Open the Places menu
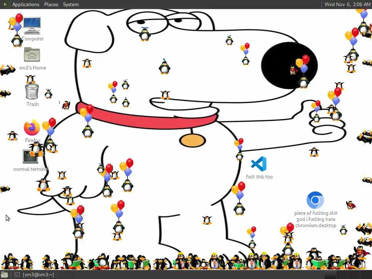Screen dimensions: 372x279 pos(51,4)
